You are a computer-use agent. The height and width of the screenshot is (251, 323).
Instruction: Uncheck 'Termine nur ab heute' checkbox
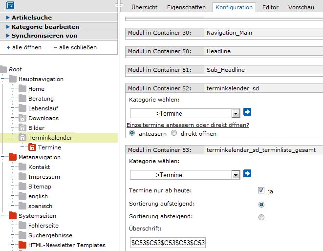261,190
